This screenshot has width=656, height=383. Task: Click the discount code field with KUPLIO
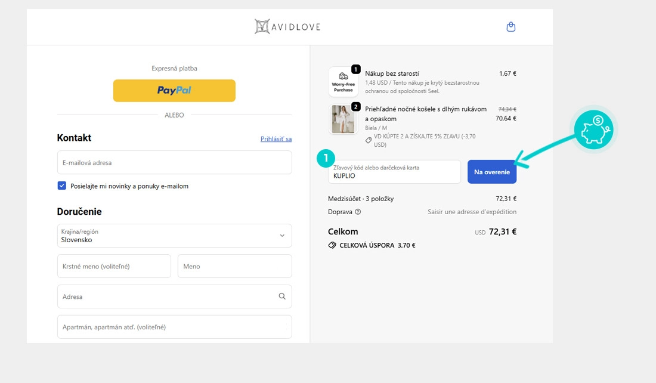pyautogui.click(x=395, y=172)
